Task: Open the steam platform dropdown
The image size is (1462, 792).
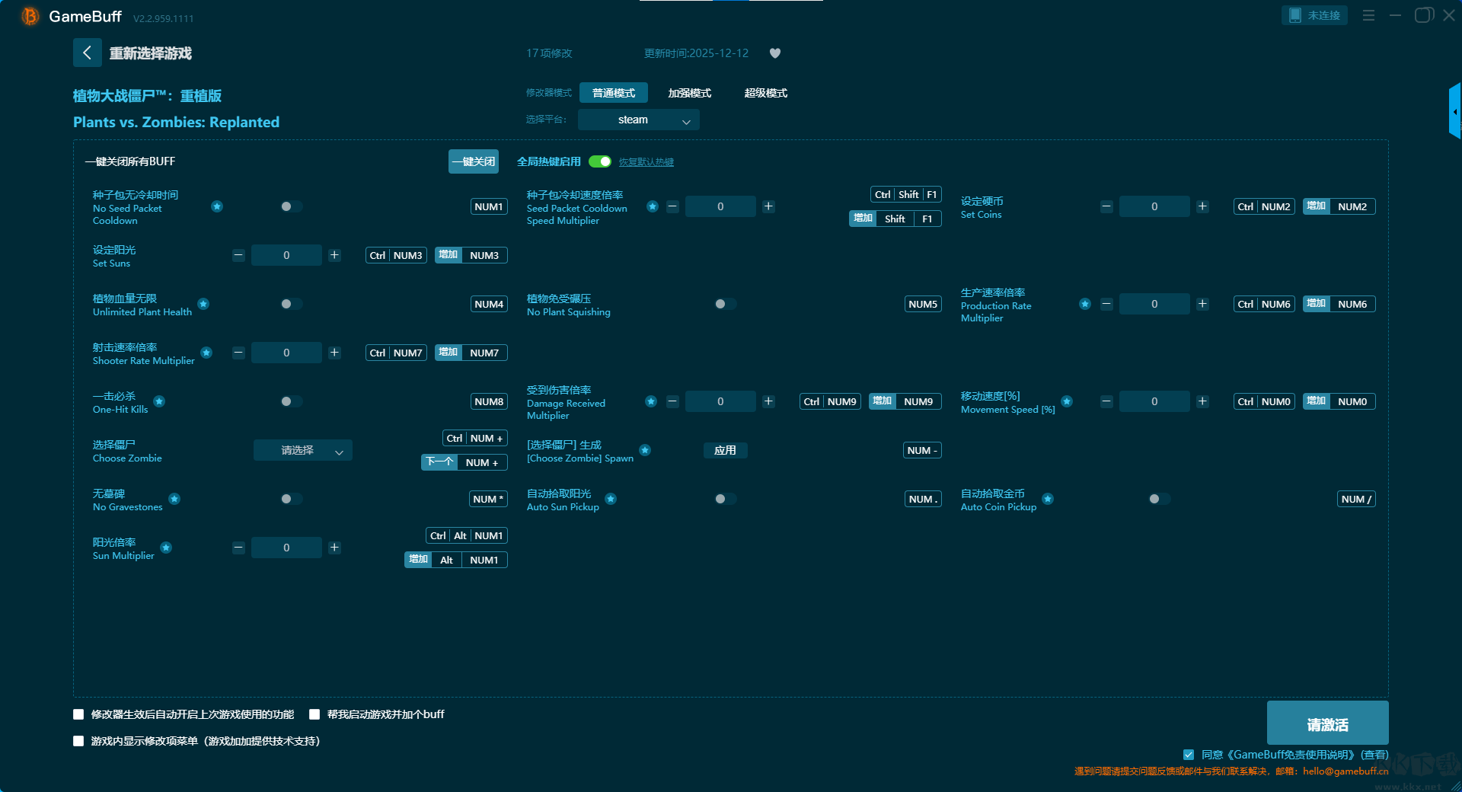Action: (638, 120)
